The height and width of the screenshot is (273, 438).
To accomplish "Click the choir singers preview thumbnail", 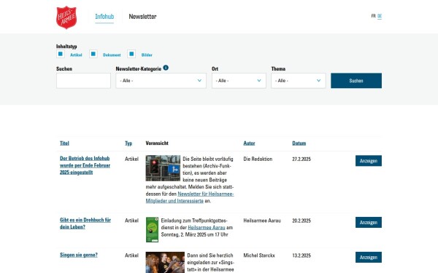I will [165, 262].
